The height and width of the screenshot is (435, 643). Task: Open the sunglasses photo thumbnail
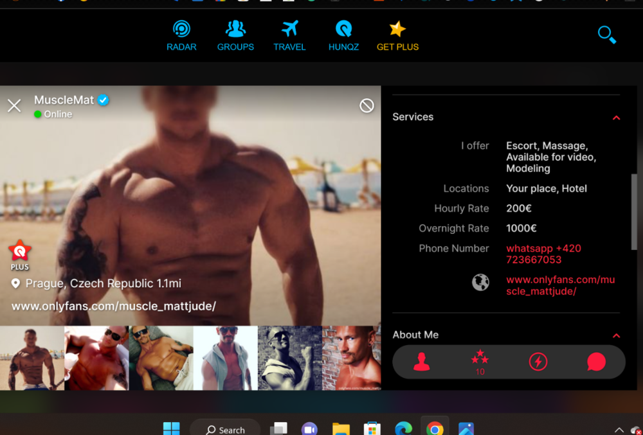pyautogui.click(x=161, y=358)
